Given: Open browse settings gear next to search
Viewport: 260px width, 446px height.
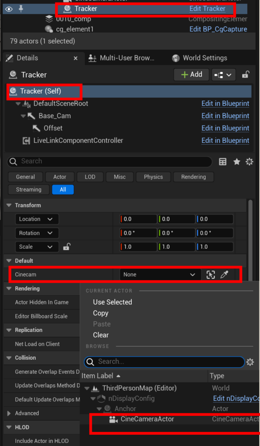Looking at the screenshot, I should [x=250, y=362].
